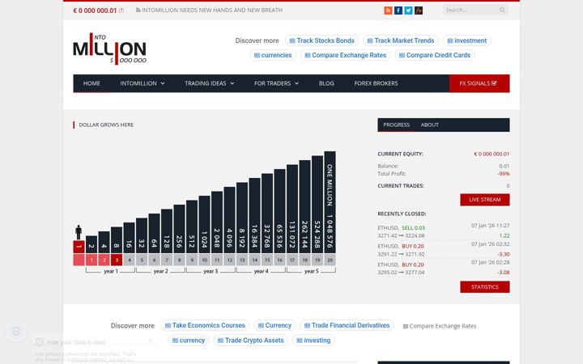Image resolution: width=583 pixels, height=364 pixels.
Task: Click the person figure icon on chart
Action: point(79,232)
